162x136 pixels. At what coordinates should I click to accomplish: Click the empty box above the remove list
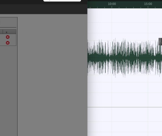coord(8,22)
